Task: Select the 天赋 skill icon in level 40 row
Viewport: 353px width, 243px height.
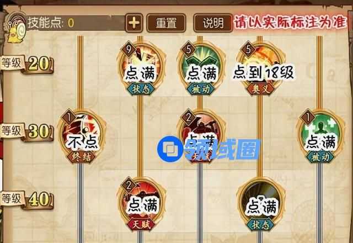Action: (x=141, y=204)
